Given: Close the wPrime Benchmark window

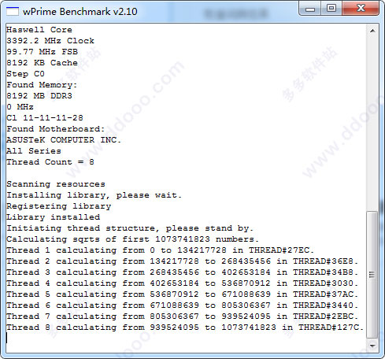Looking at the screenshot, I should 361,9.
